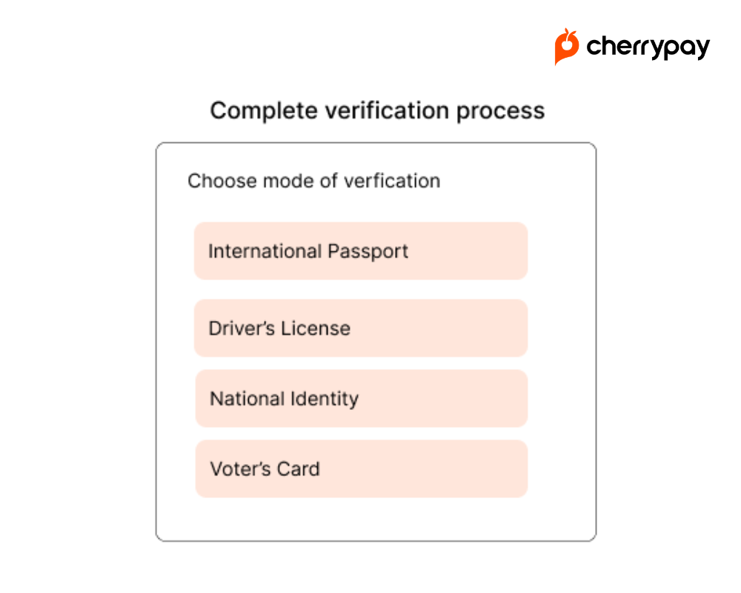The image size is (741, 593).
Task: Verify using a Driver's License
Action: pyautogui.click(x=361, y=328)
